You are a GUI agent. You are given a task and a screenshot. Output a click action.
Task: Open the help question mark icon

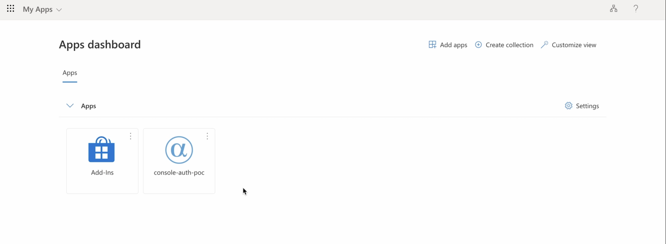[635, 9]
